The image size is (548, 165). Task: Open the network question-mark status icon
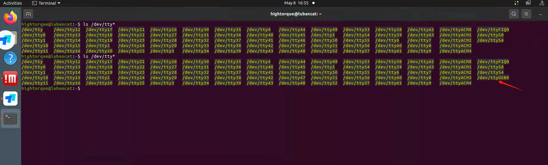[x=542, y=3]
